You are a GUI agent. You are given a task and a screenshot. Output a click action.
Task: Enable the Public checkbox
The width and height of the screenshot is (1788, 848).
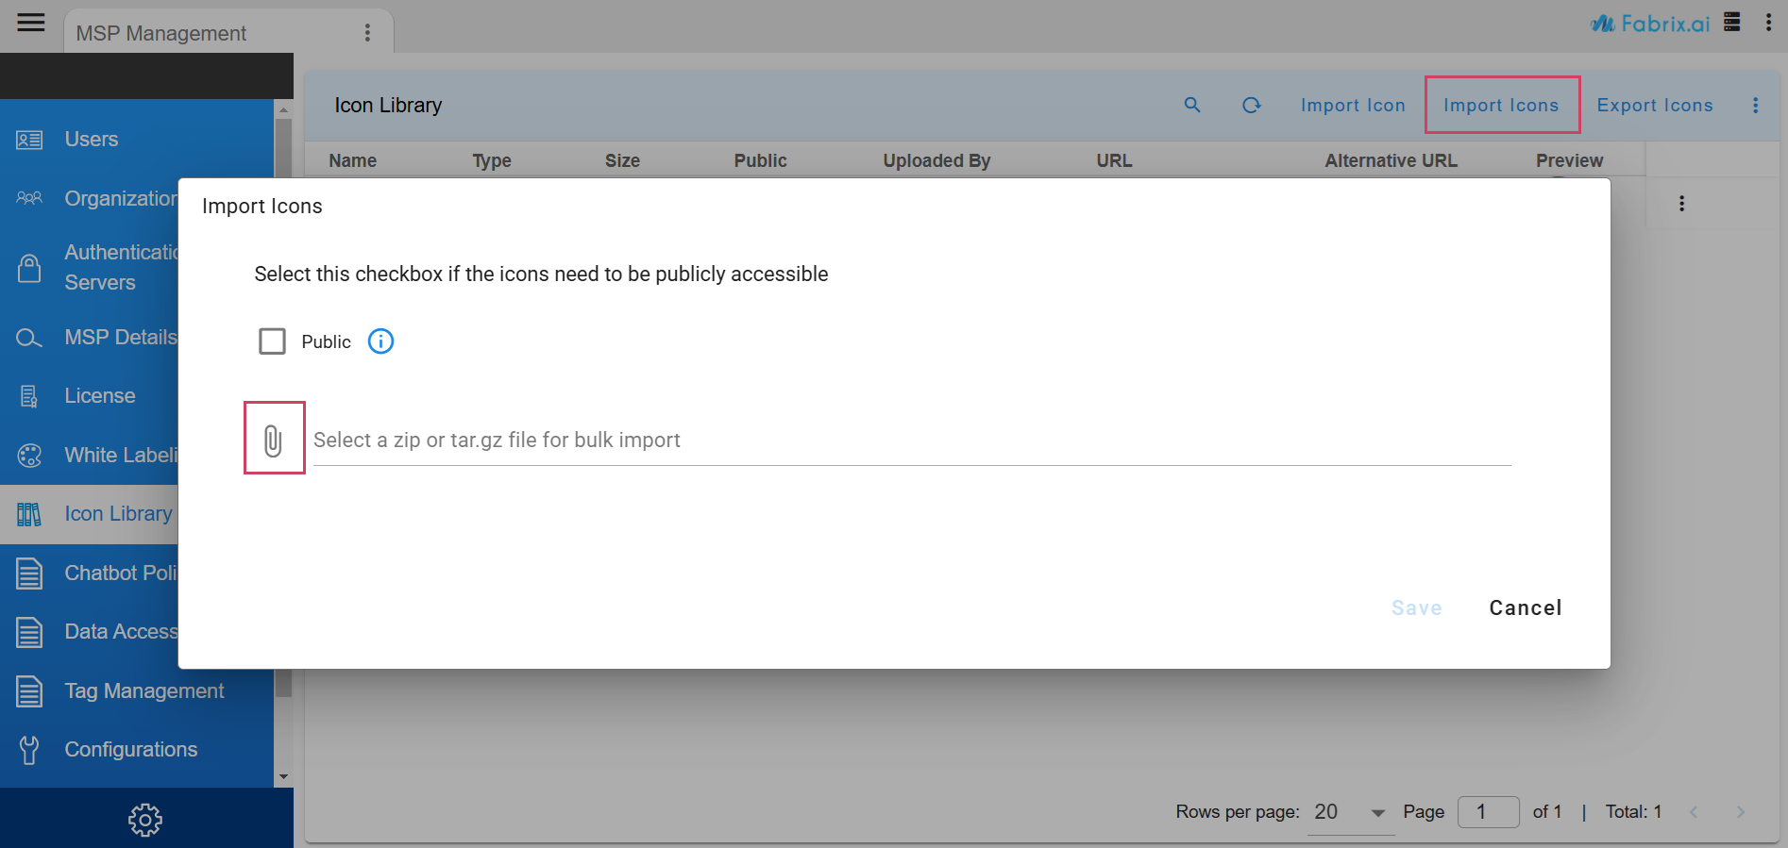pyautogui.click(x=273, y=341)
